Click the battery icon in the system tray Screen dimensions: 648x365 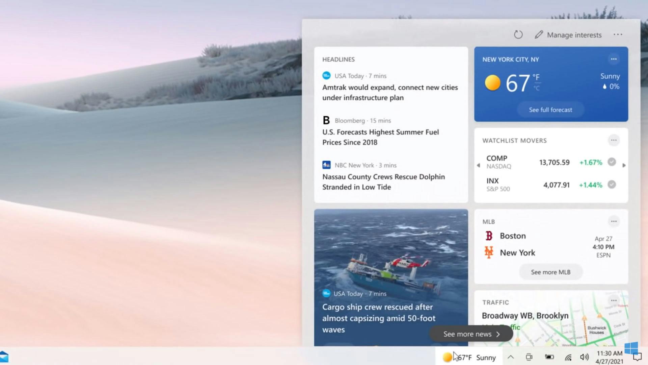tap(549, 357)
